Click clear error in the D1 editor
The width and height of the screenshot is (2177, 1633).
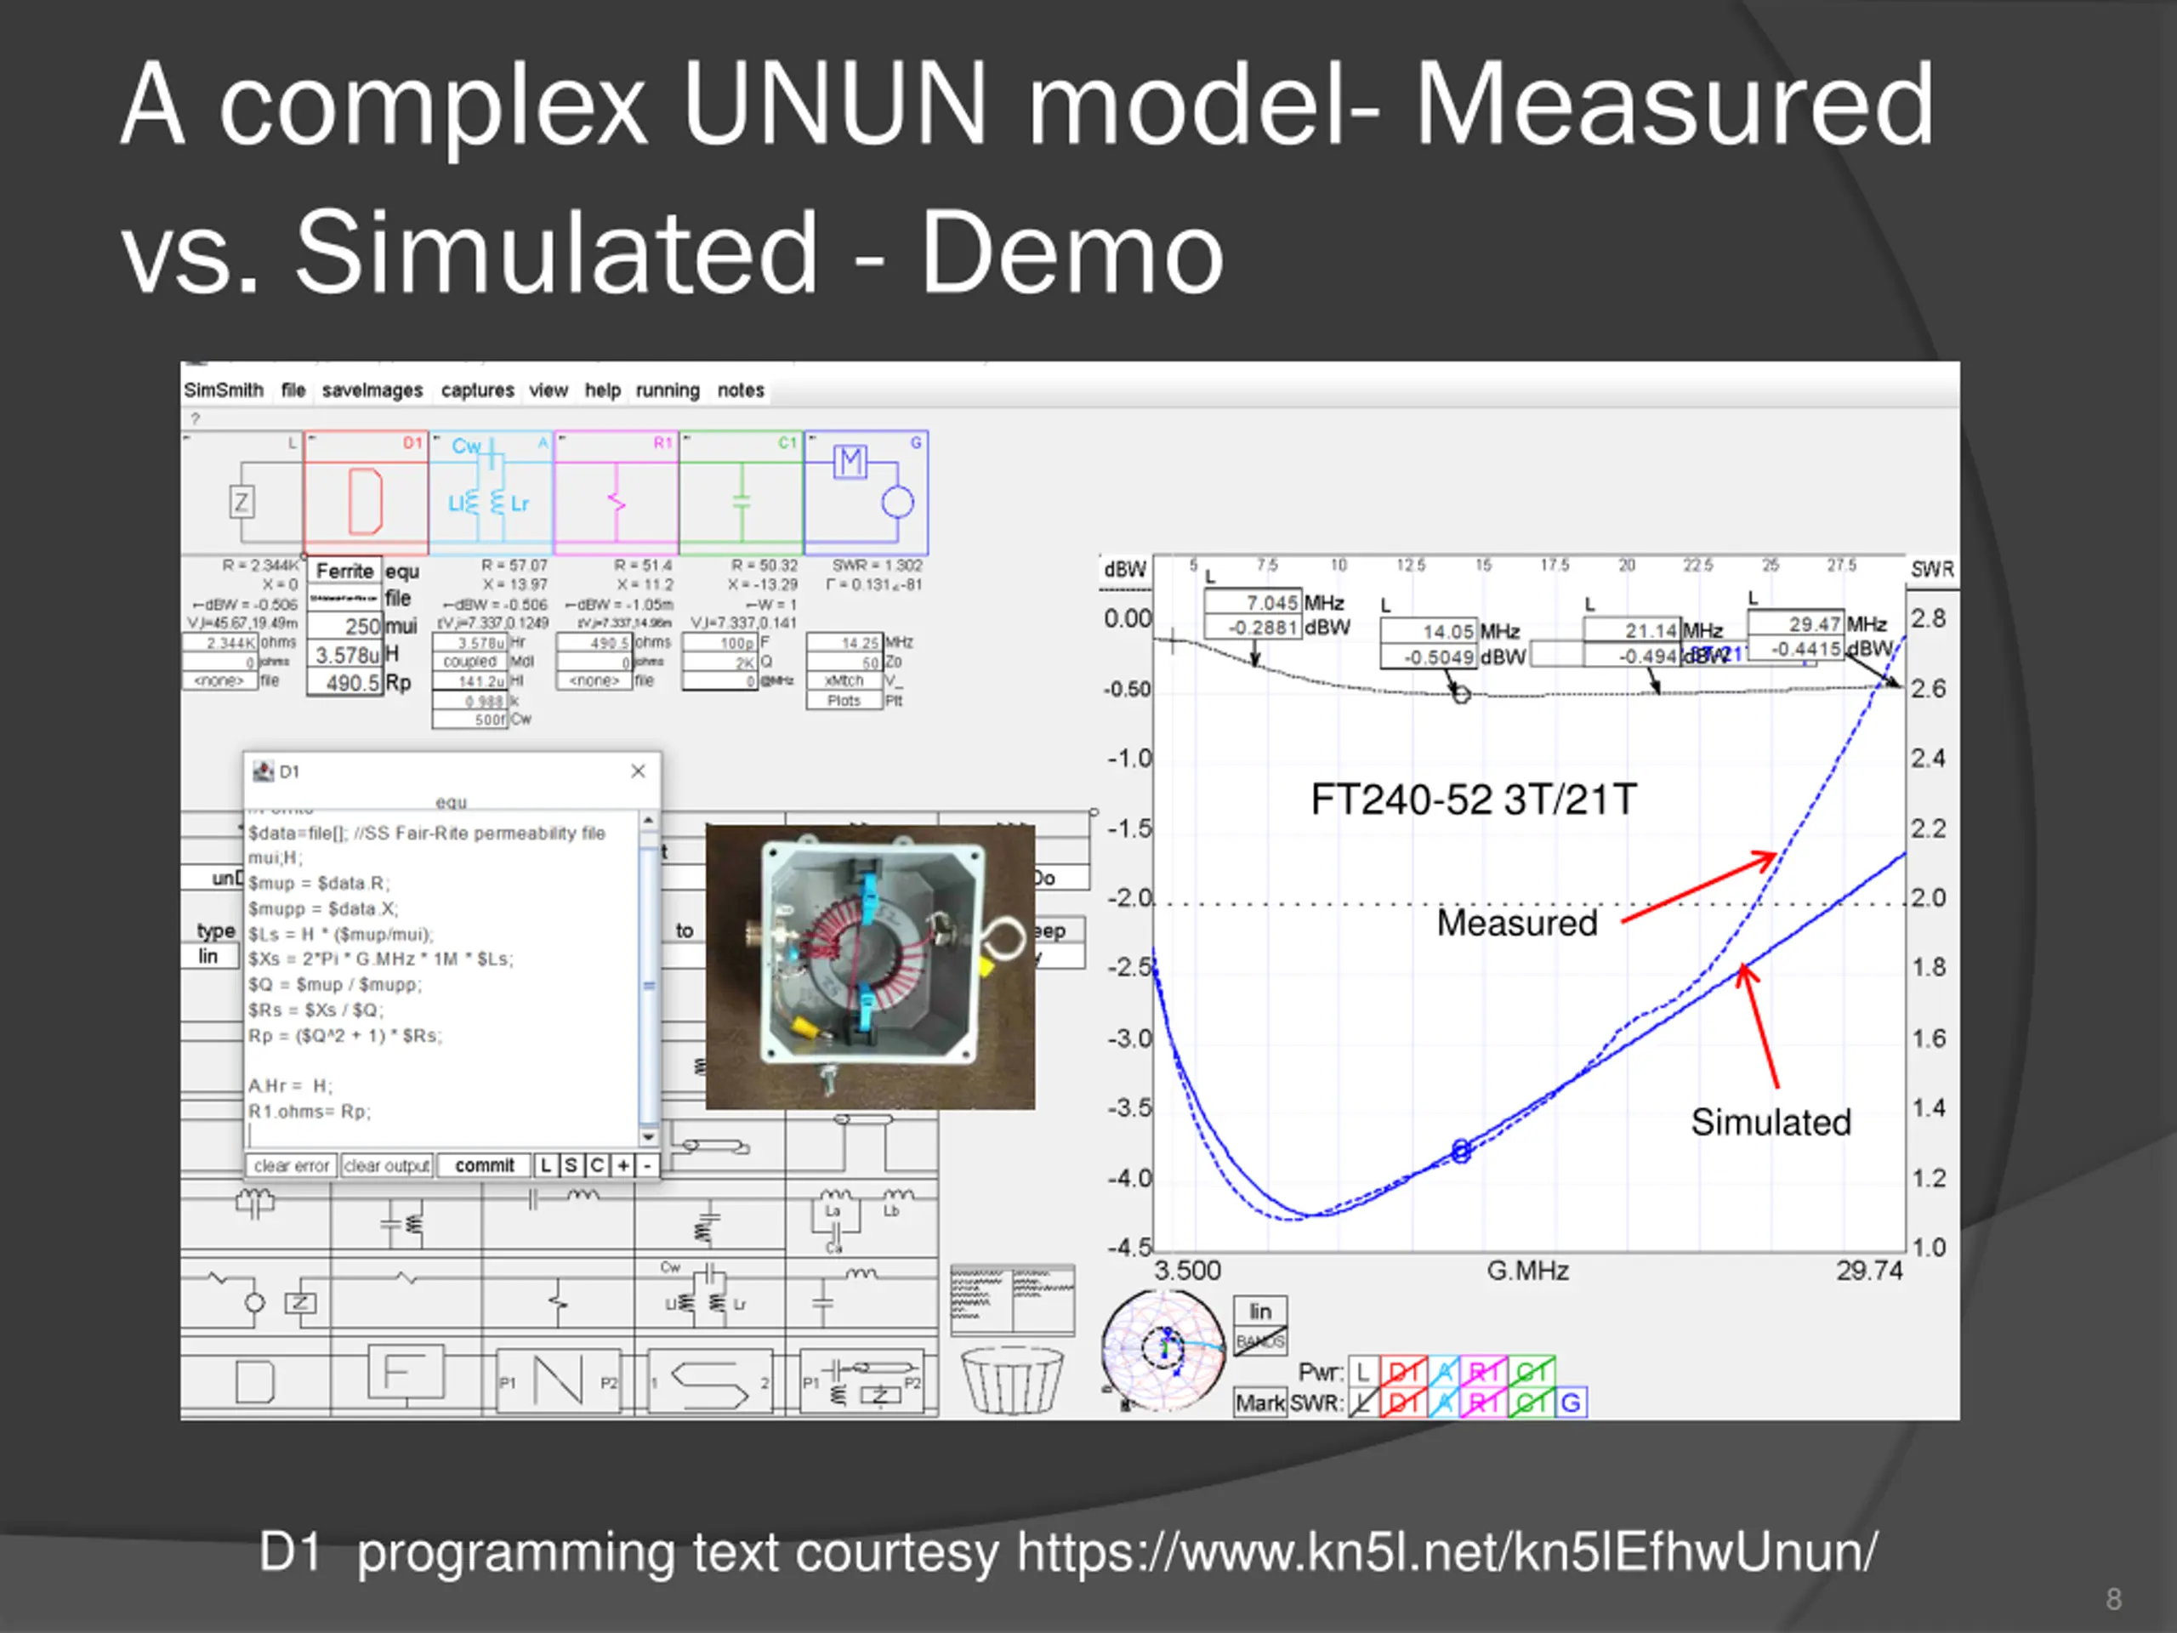[292, 1165]
